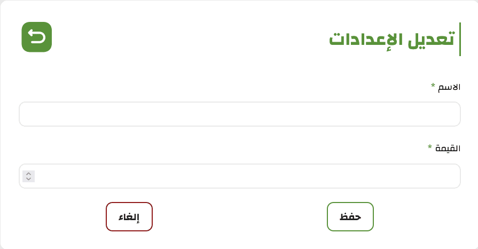Place cursor in the first text box
The width and height of the screenshot is (478, 249).
[x=240, y=114]
